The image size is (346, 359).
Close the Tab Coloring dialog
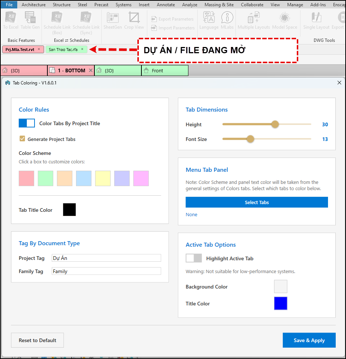pyautogui.click(x=339, y=83)
